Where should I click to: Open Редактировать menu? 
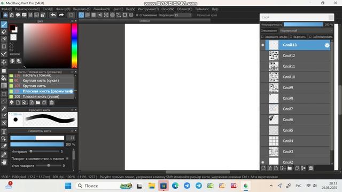[27, 9]
